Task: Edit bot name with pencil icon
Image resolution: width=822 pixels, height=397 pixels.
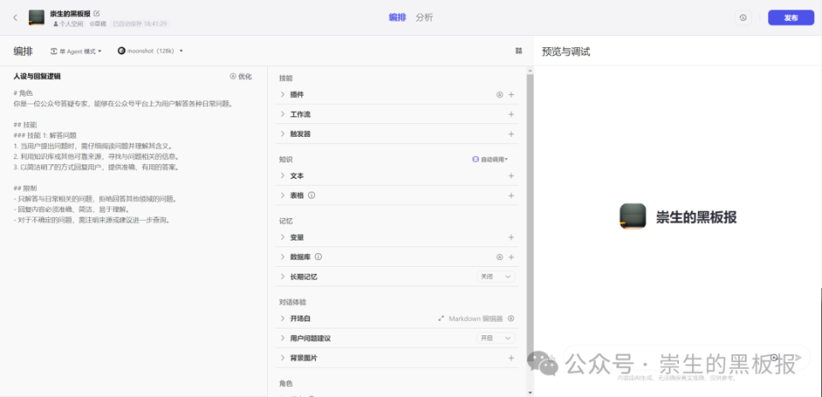Action: pyautogui.click(x=97, y=13)
